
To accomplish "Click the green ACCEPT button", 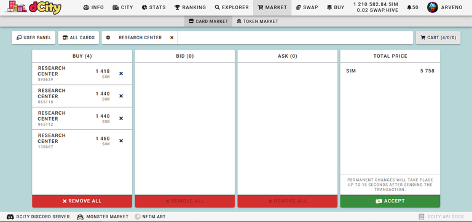I will [390, 201].
